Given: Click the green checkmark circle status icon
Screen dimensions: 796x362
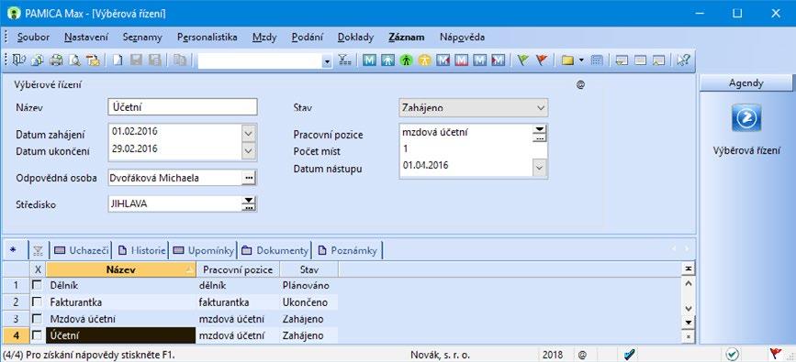Looking at the screenshot, I should [x=733, y=354].
